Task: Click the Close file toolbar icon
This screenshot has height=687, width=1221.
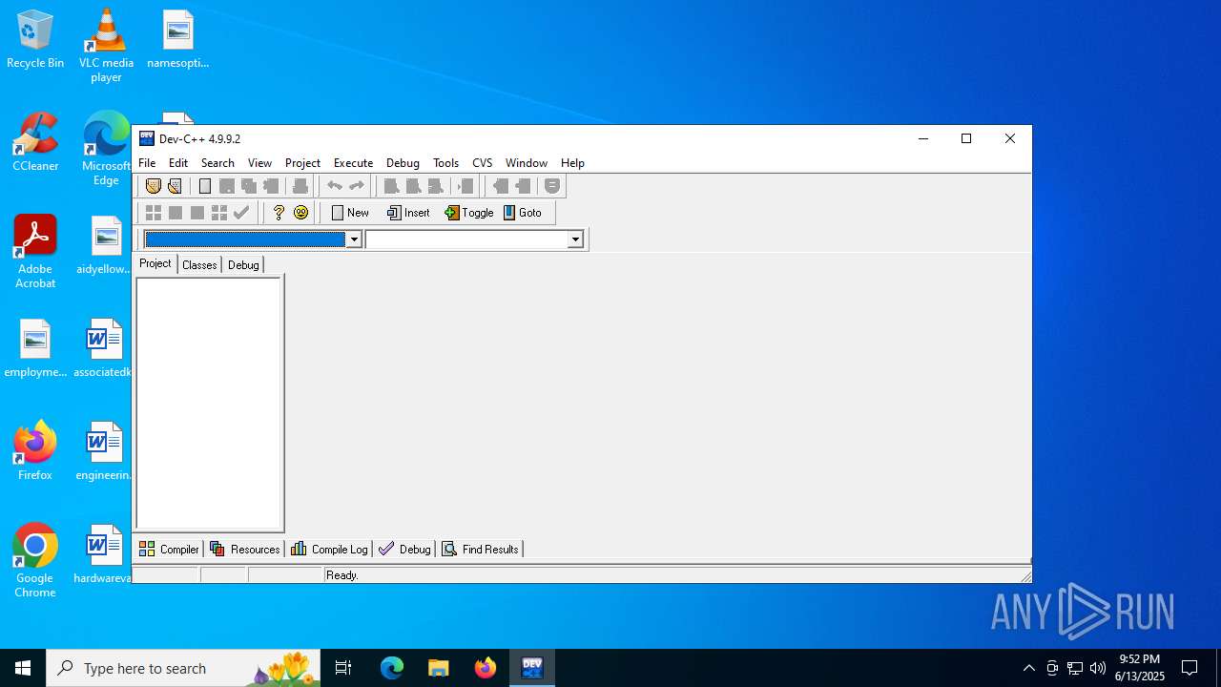Action: 271,186
